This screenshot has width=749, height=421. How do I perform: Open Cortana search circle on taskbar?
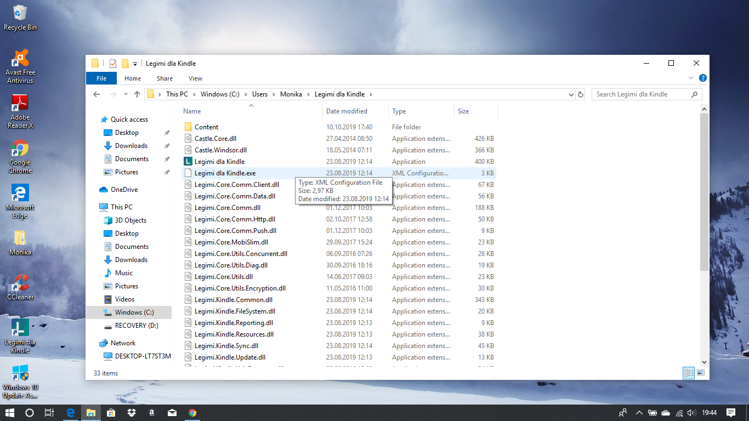[x=30, y=413]
